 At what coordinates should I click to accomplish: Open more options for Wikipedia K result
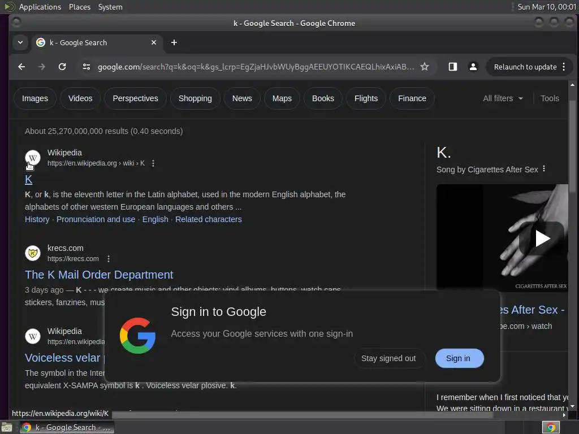153,163
